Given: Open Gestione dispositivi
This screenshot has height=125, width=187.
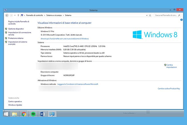Looking at the screenshot, I should pyautogui.click(x=16, y=29).
